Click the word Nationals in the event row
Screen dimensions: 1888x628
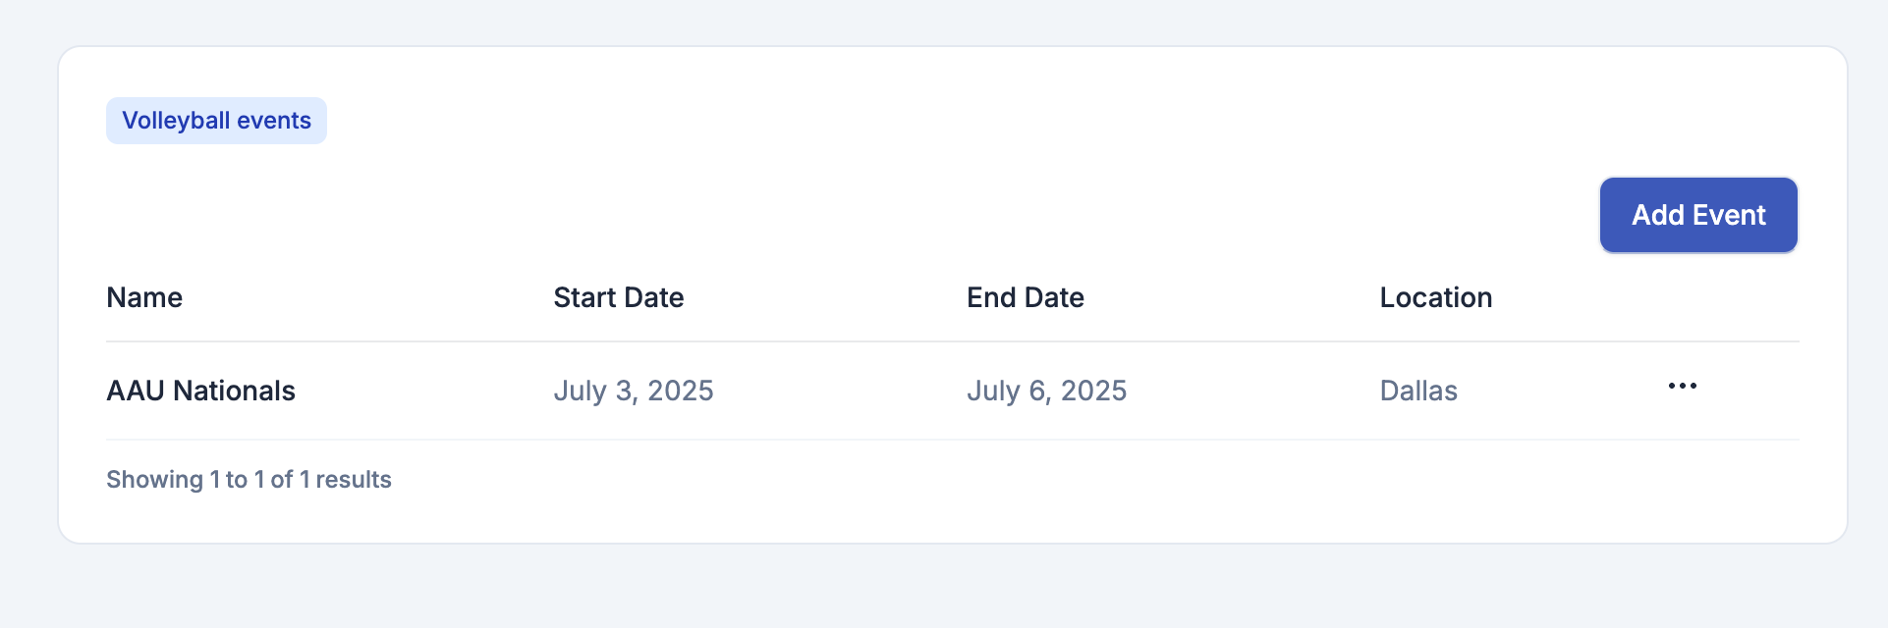pyautogui.click(x=234, y=391)
